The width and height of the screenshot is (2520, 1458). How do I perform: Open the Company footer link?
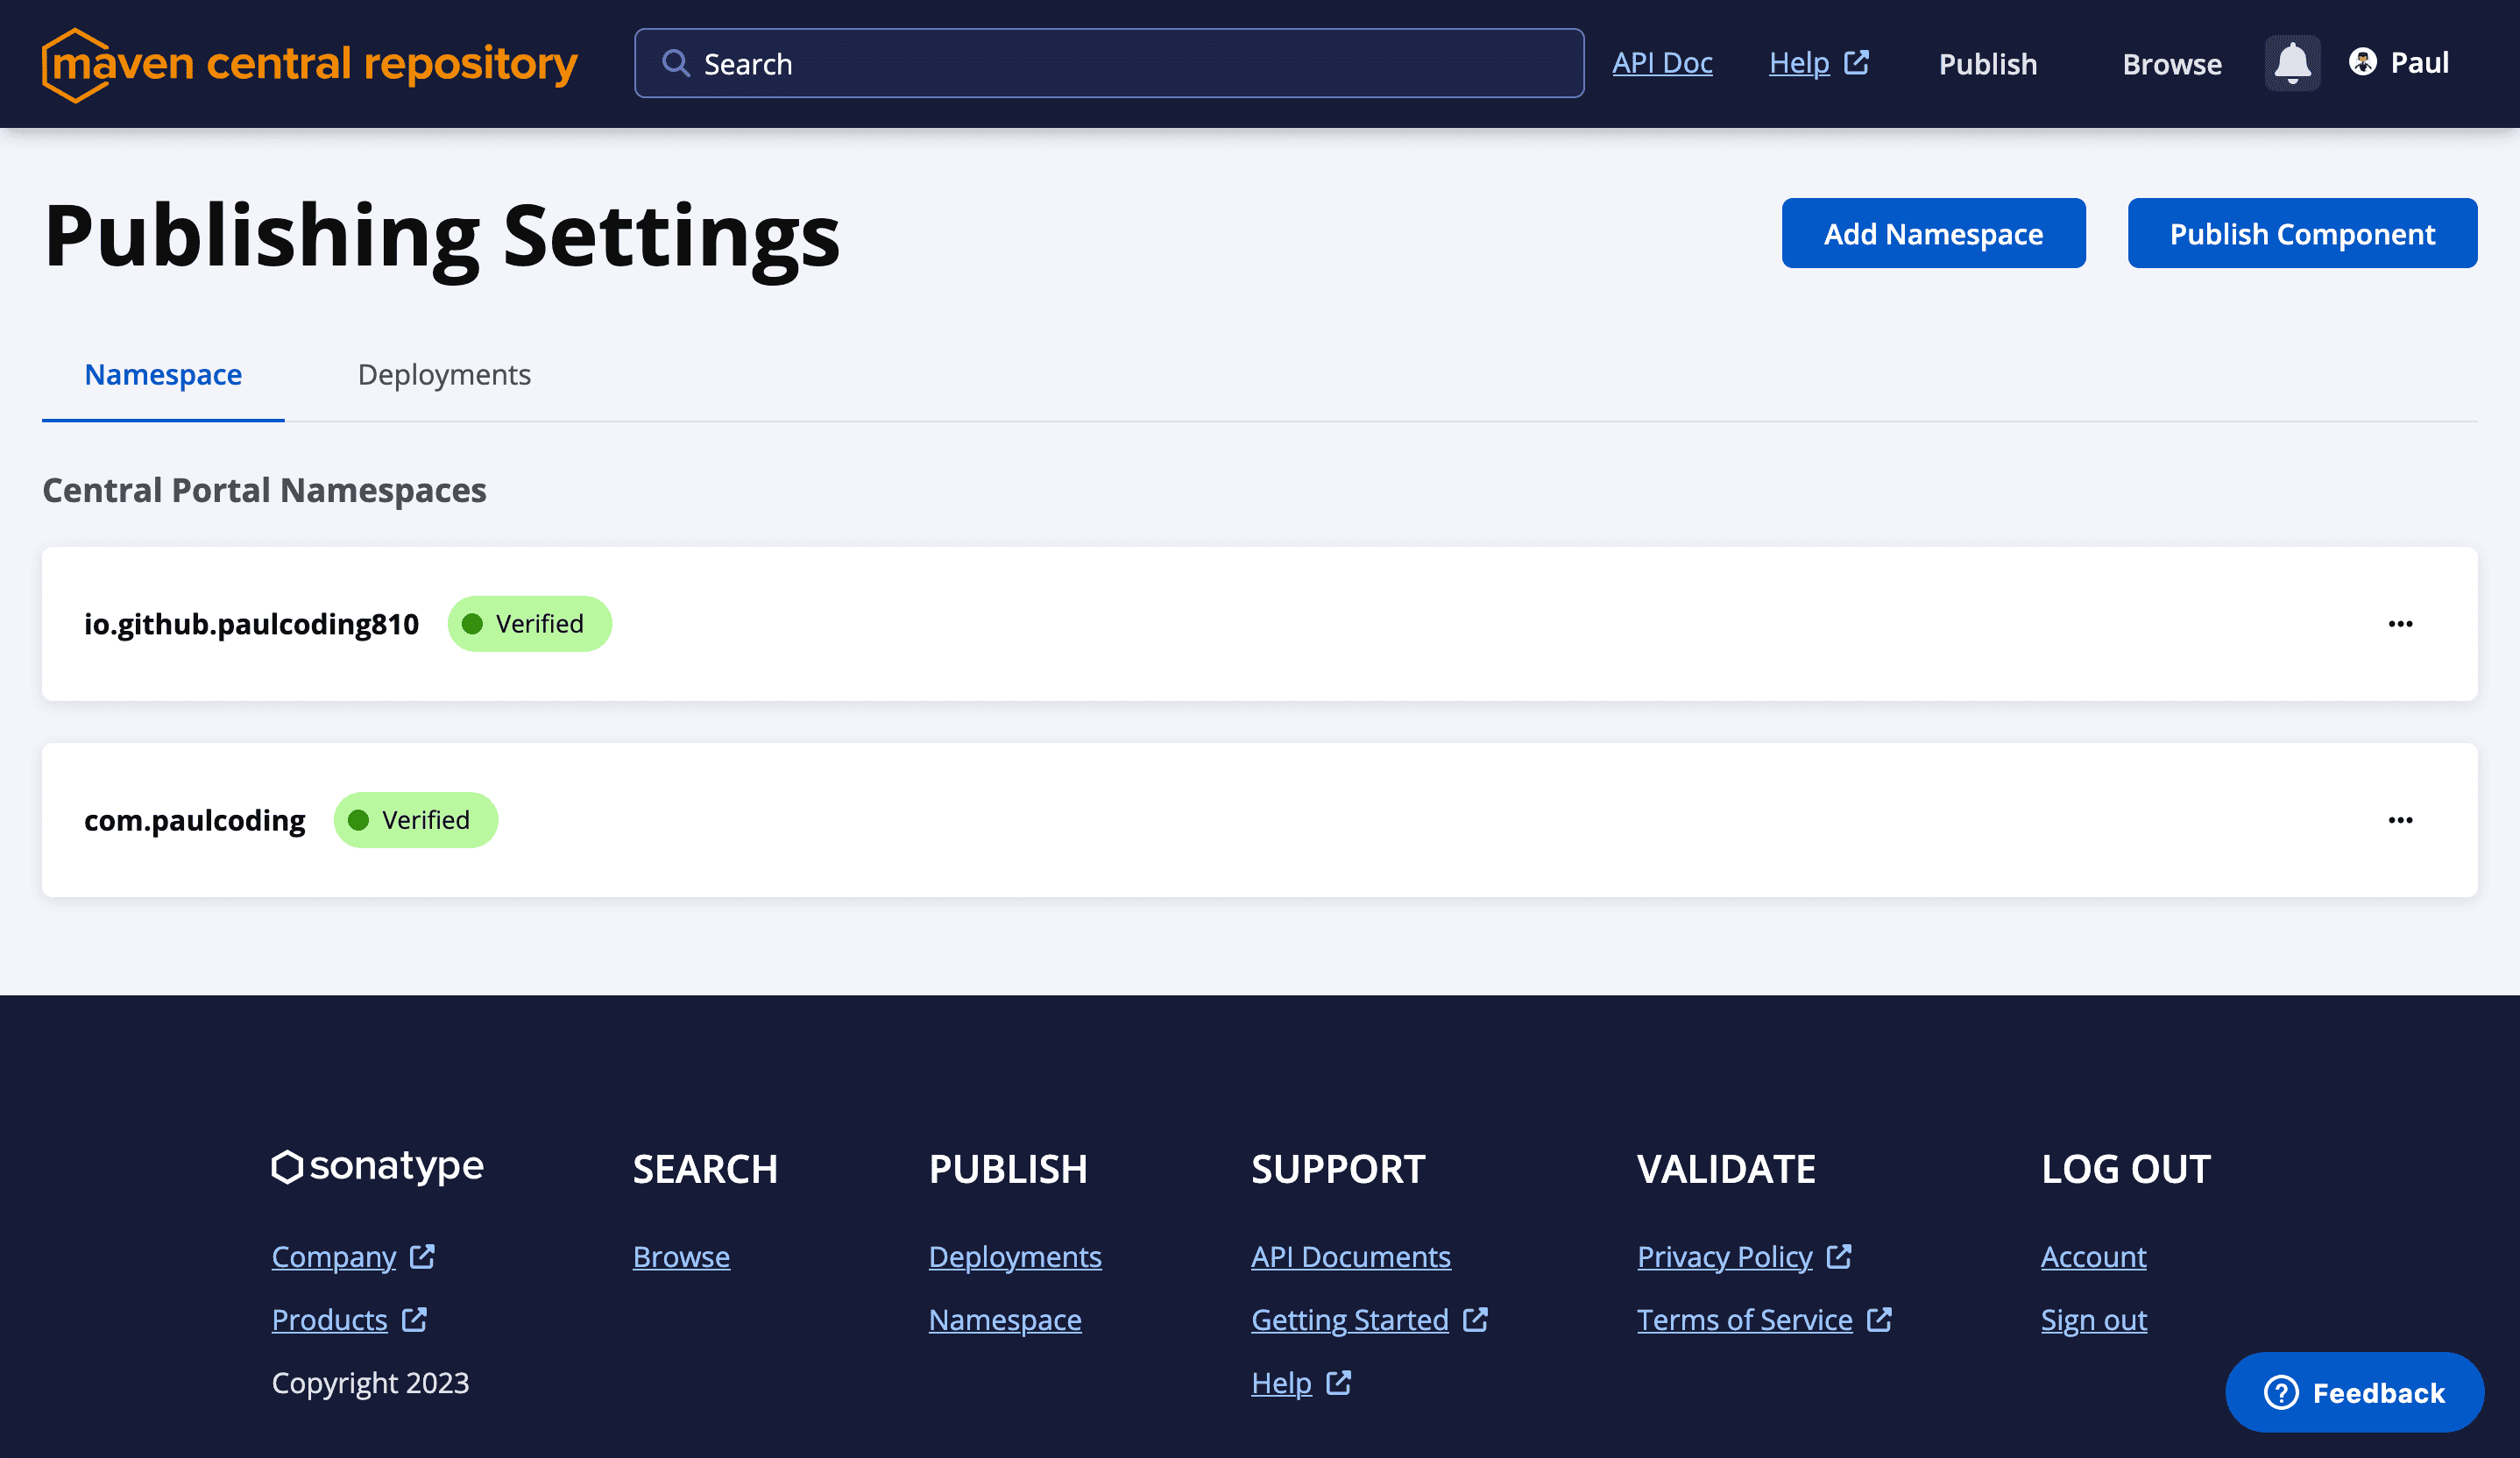[334, 1257]
